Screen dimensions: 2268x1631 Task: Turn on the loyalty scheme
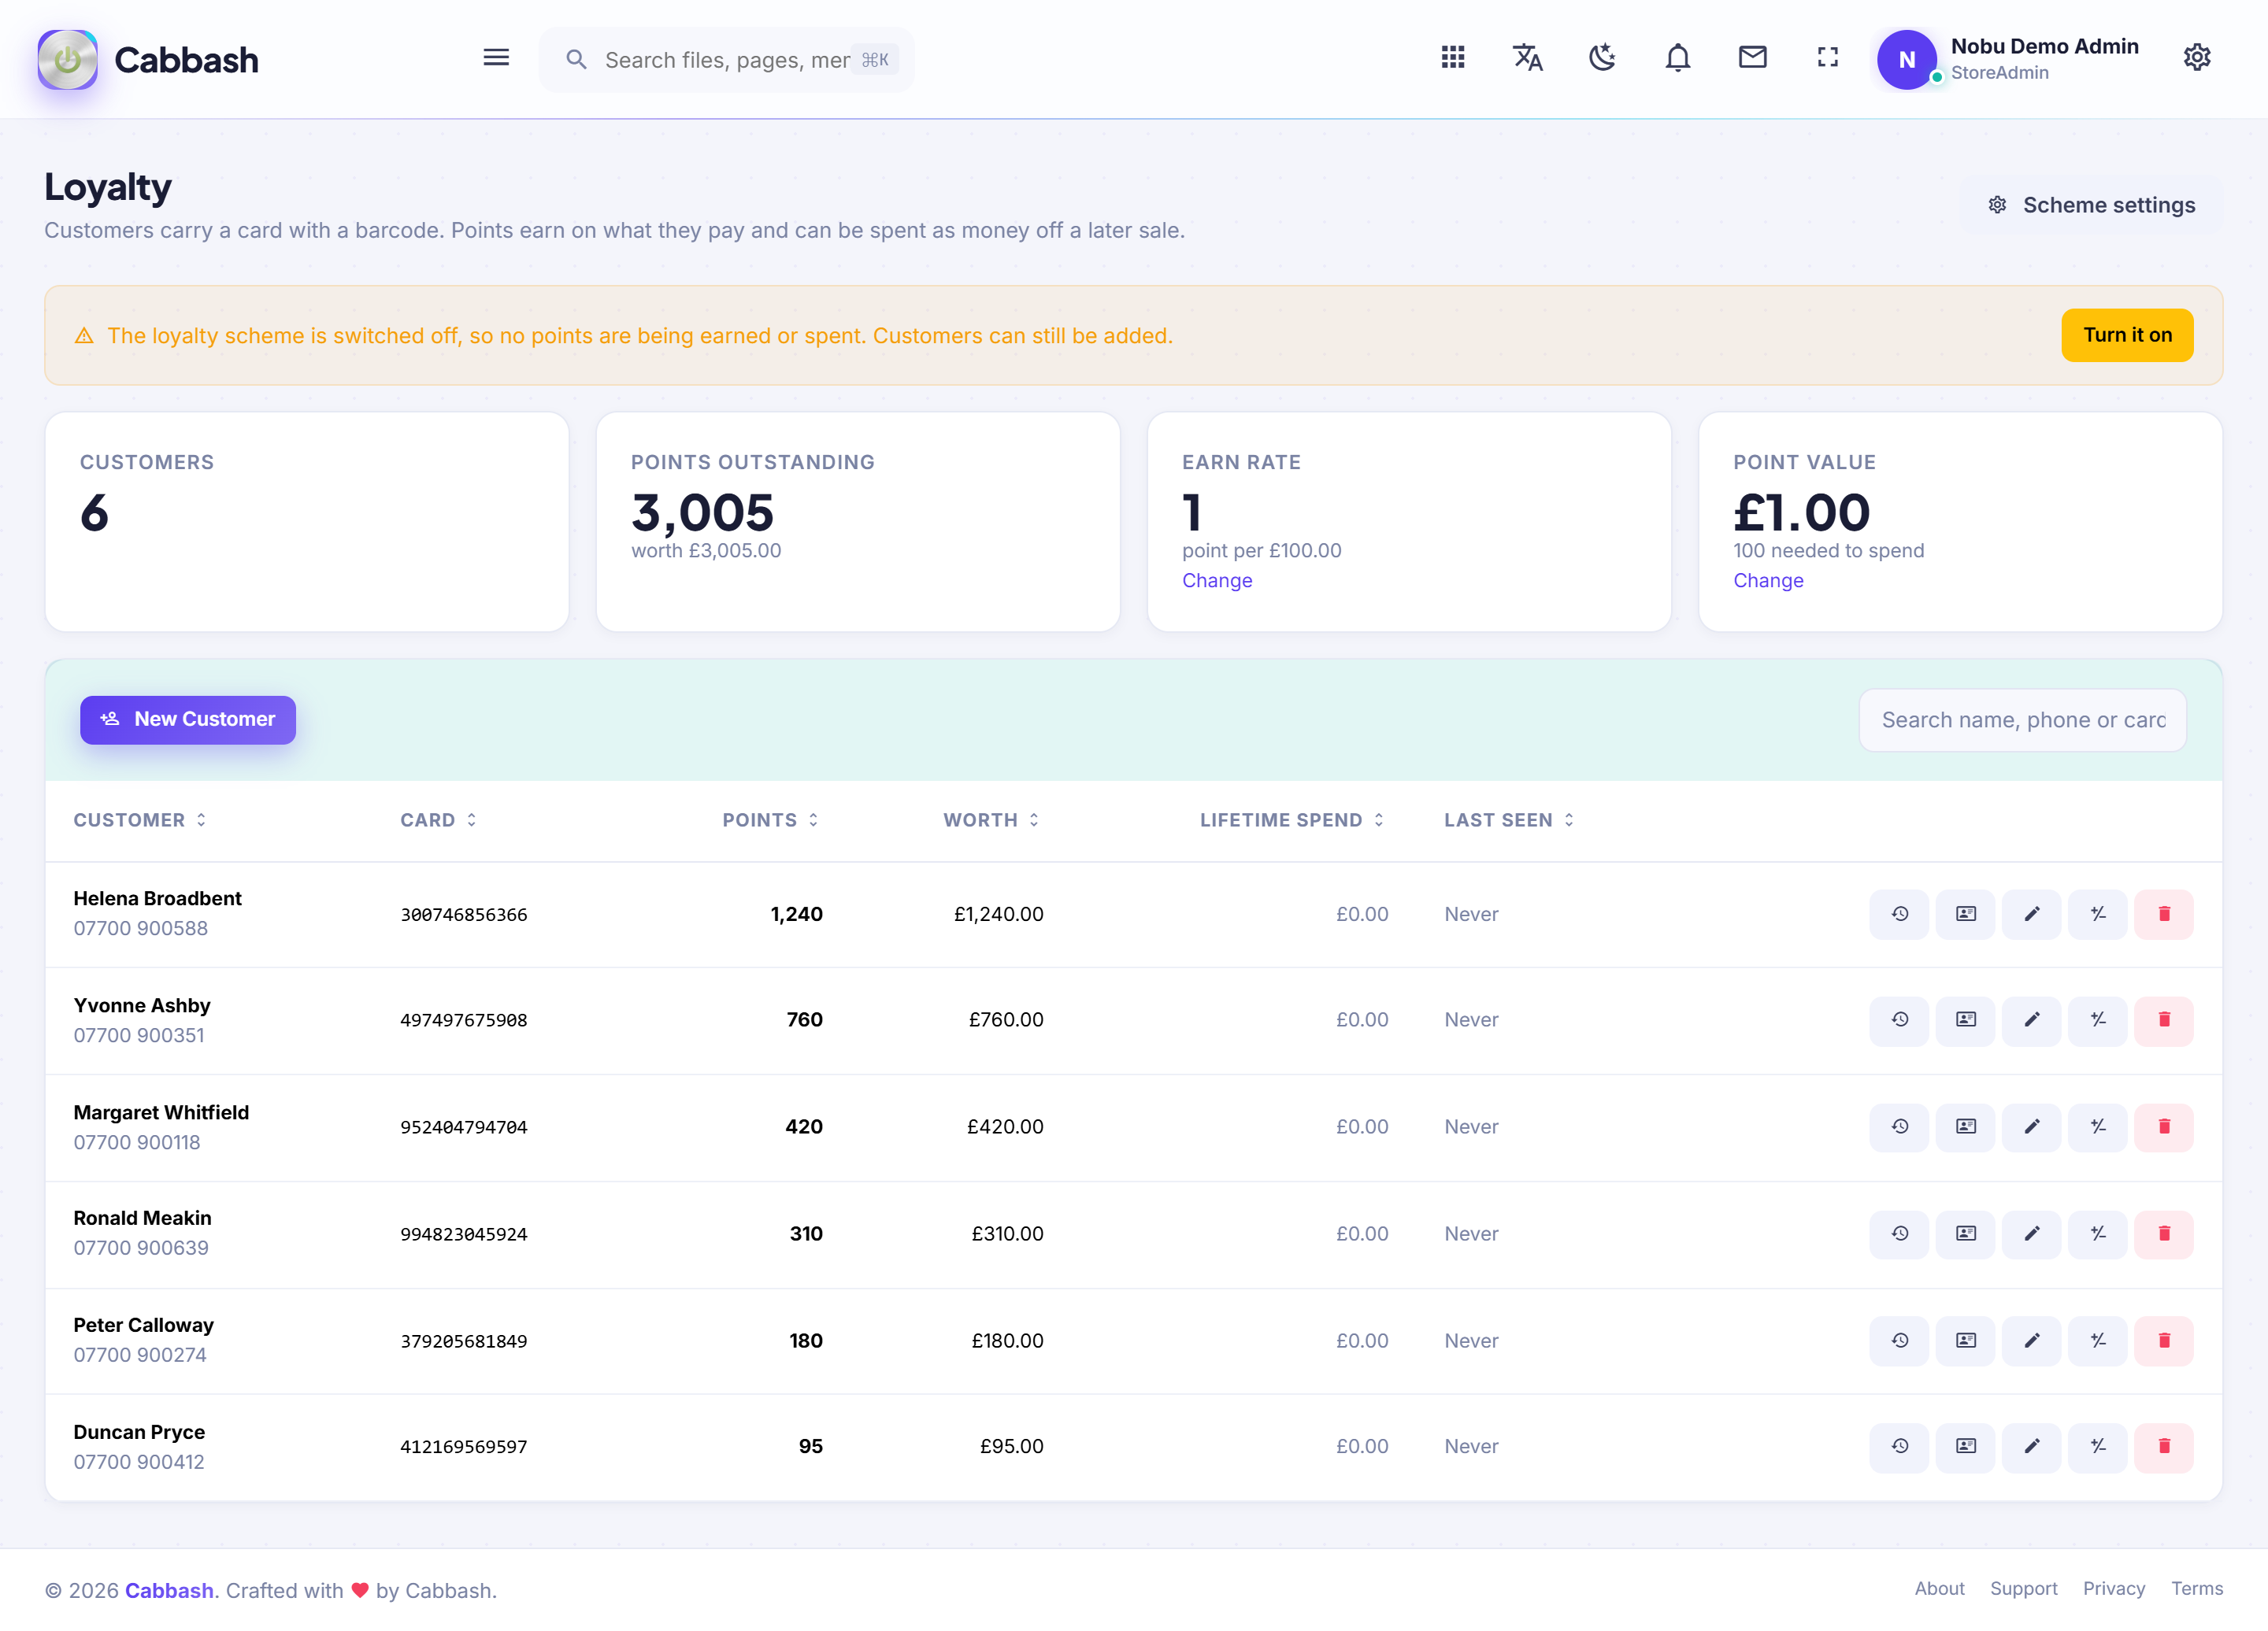[2127, 335]
